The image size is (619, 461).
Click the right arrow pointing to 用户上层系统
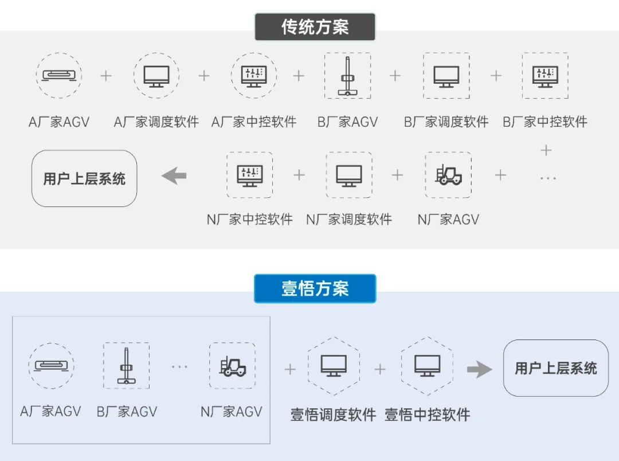480,369
